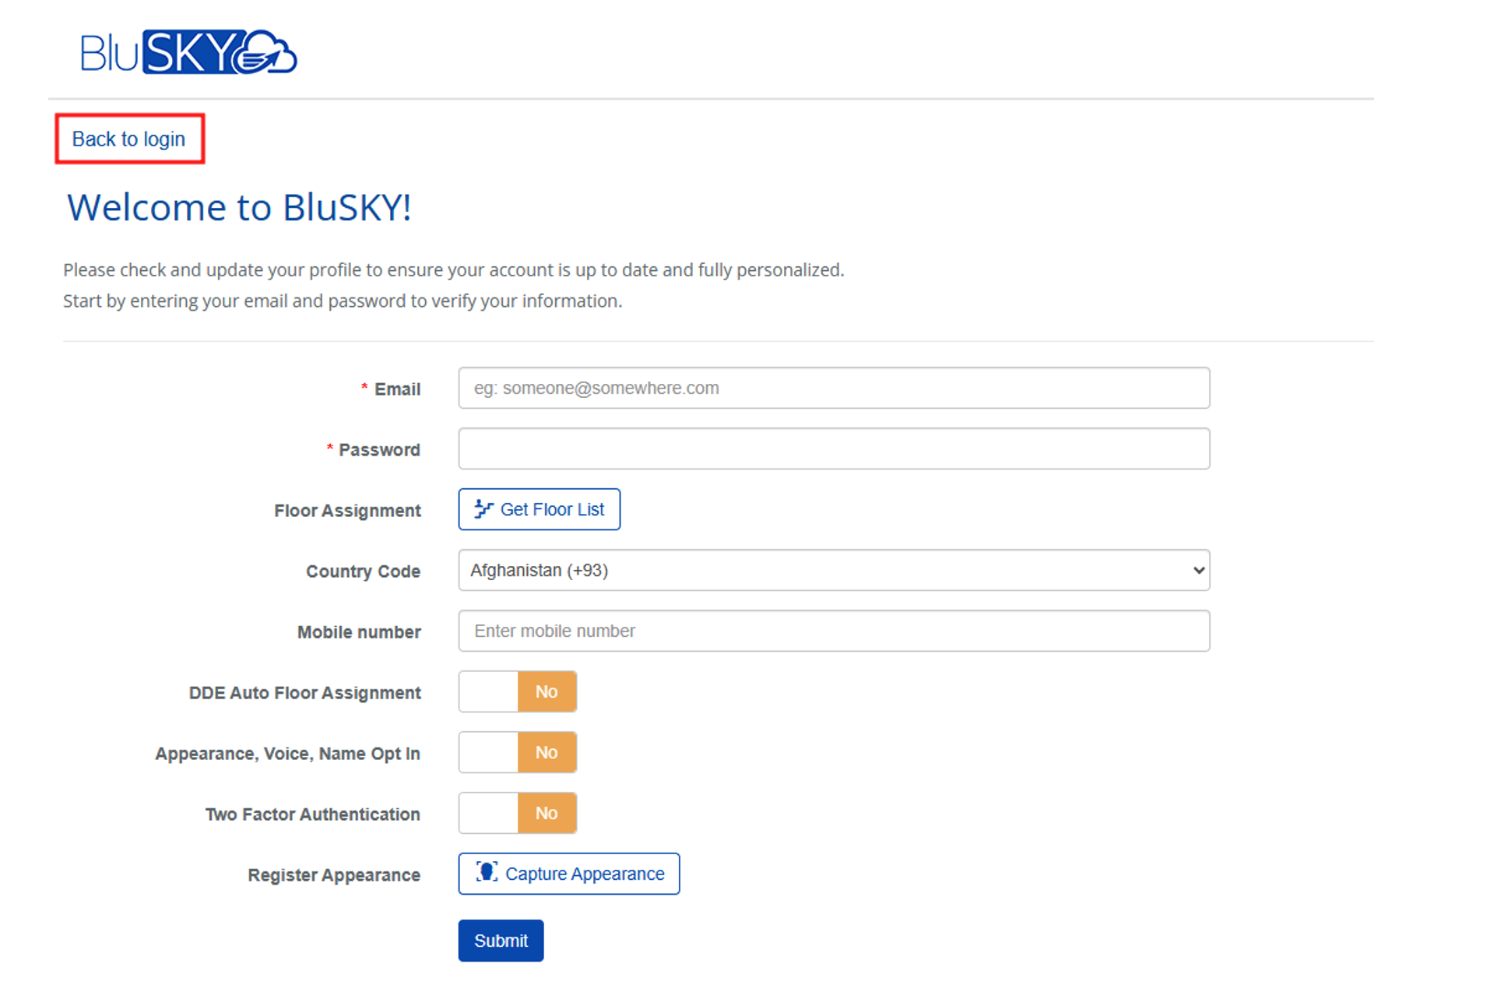Click the Country Code dropdown arrow
The image size is (1501, 992).
(1199, 571)
